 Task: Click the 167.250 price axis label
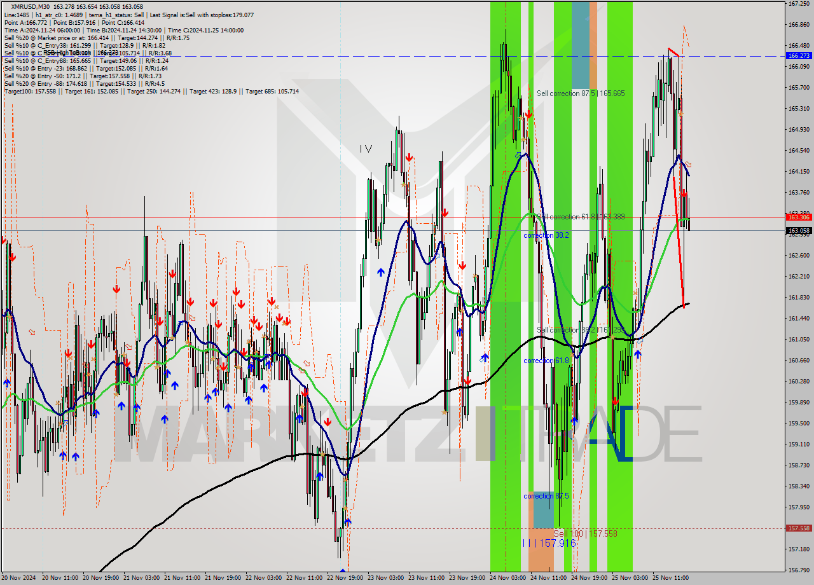799,4
